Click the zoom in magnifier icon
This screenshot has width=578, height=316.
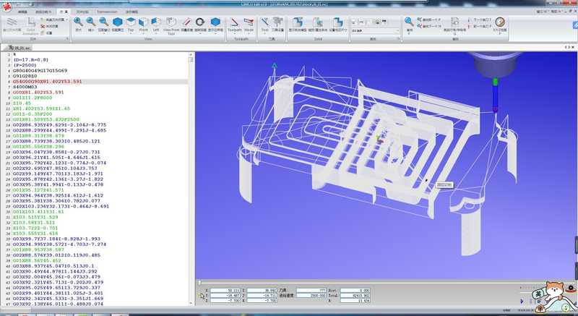(x=78, y=24)
